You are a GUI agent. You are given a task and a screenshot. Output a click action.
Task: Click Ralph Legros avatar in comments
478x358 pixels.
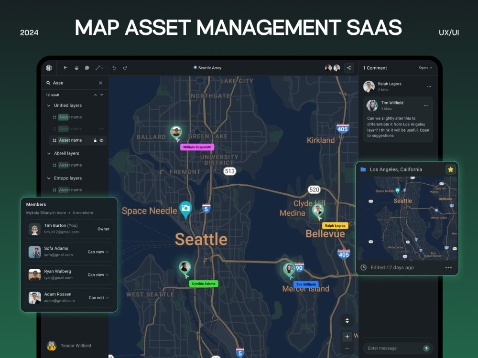point(369,86)
